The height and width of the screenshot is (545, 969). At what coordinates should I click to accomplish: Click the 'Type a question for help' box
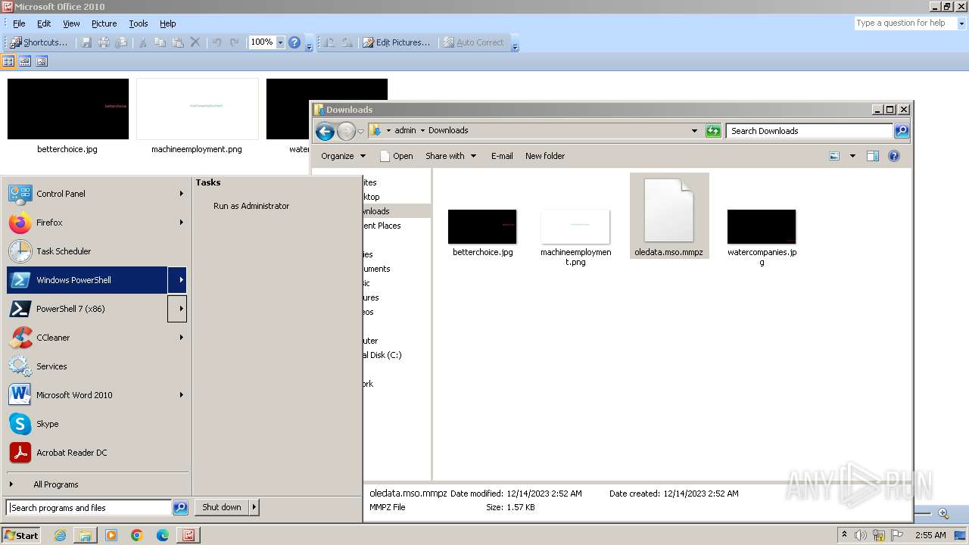[x=905, y=23]
